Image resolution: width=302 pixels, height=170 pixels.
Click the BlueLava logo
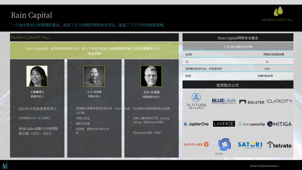[224, 101]
